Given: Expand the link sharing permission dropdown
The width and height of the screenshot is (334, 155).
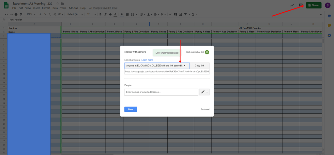Looking at the screenshot, I should pos(157,65).
